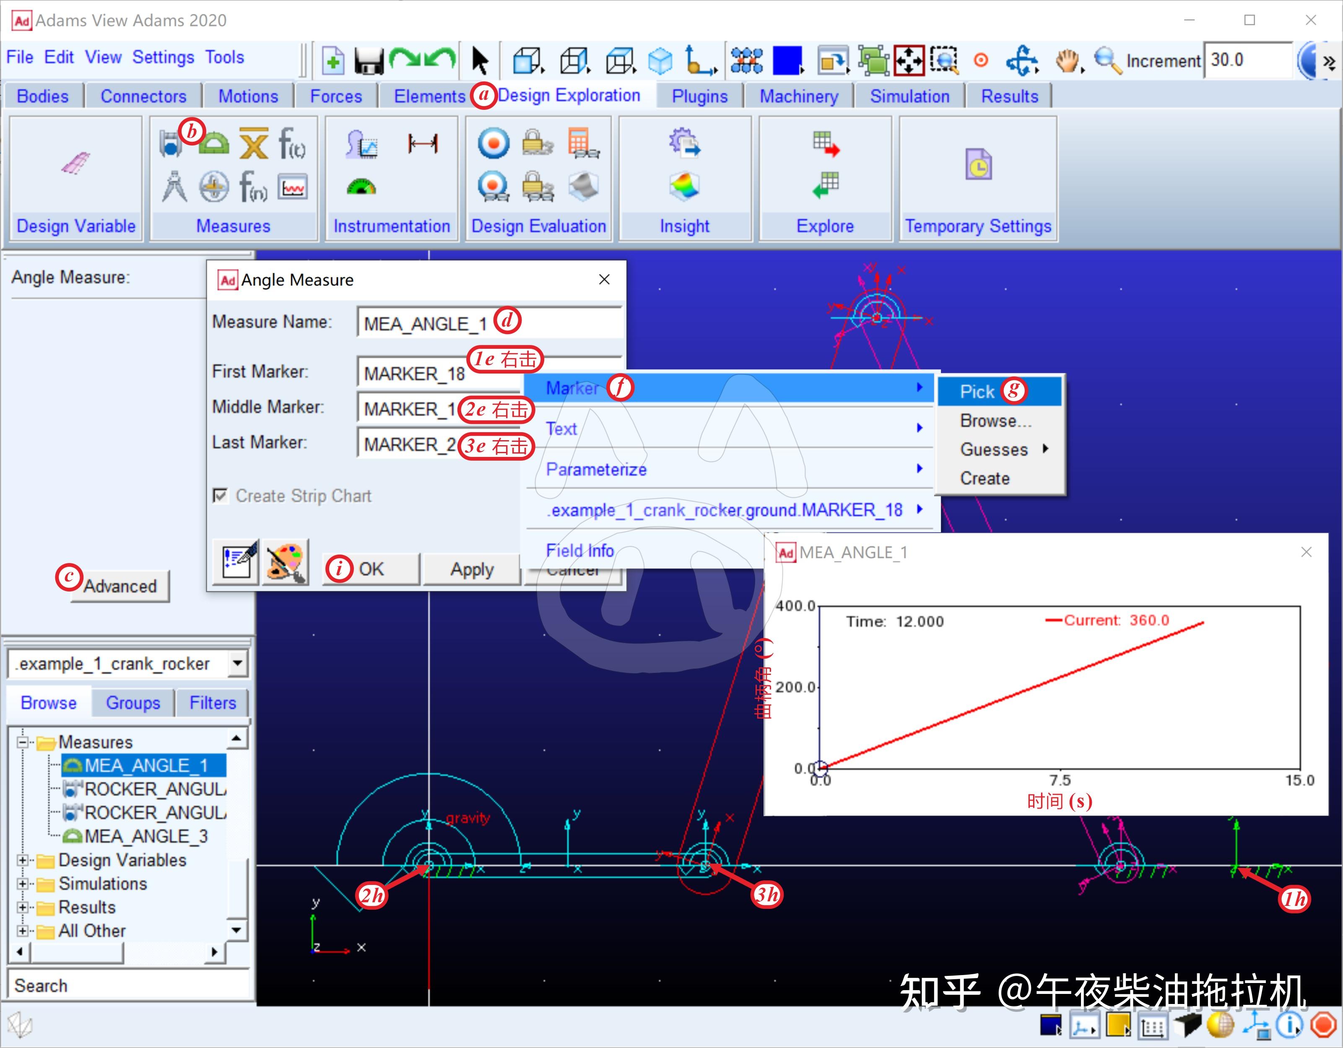
Task: Collapse the Measures tree folder
Action: tap(22, 742)
